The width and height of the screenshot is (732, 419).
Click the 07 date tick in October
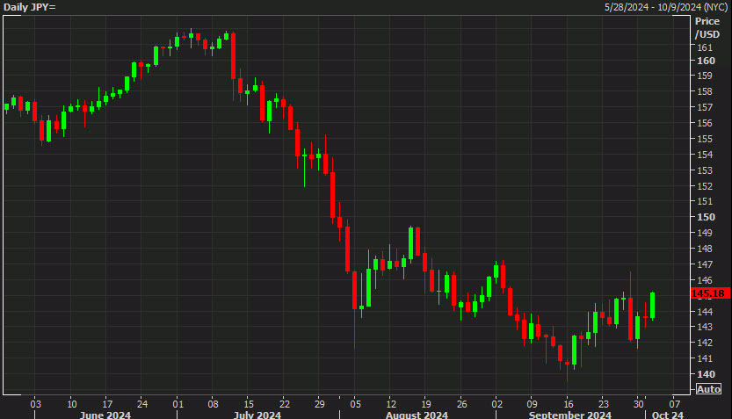pyautogui.click(x=675, y=403)
